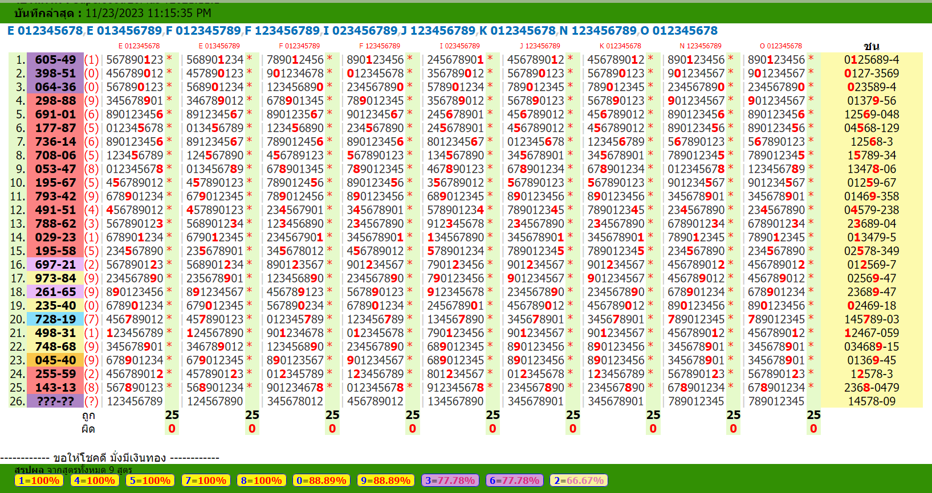Click orange-highlighted result 045-40
Image resolution: width=932 pixels, height=493 pixels.
pyautogui.click(x=55, y=360)
